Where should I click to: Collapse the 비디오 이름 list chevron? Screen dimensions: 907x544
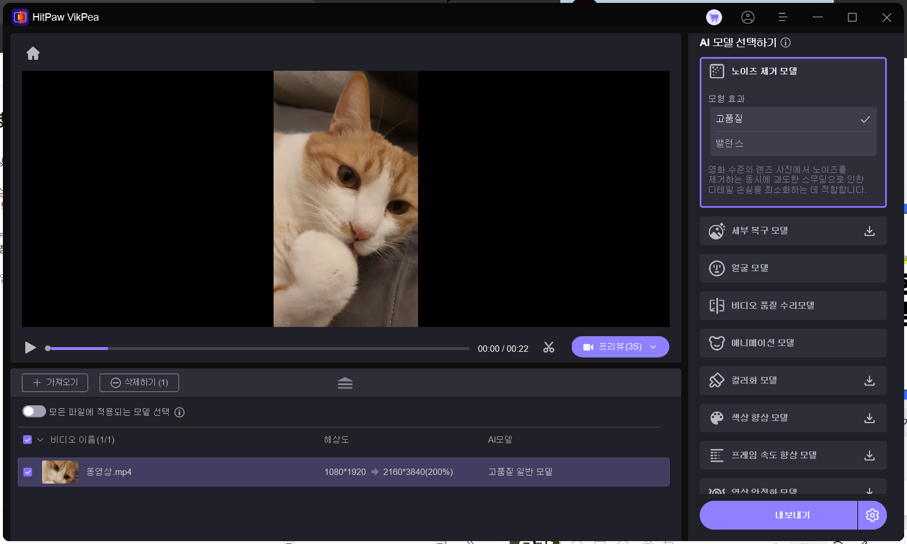point(40,440)
